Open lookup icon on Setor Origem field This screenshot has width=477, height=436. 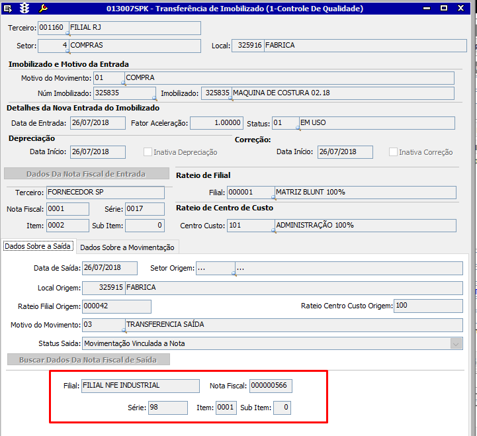[234, 274]
